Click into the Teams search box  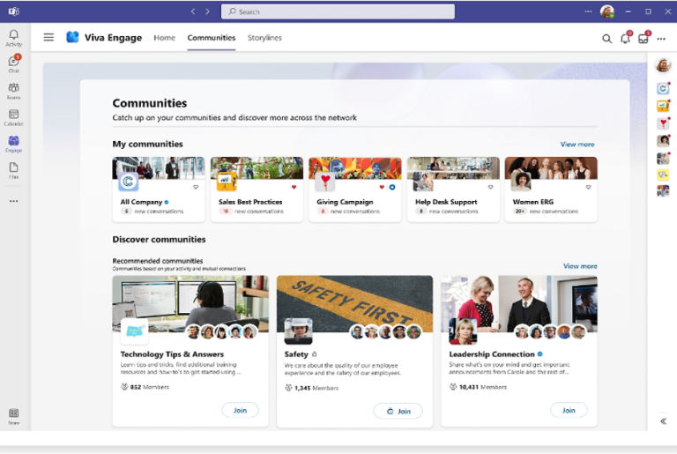pyautogui.click(x=338, y=11)
